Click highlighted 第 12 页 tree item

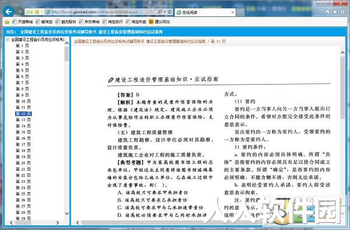coord(23,114)
